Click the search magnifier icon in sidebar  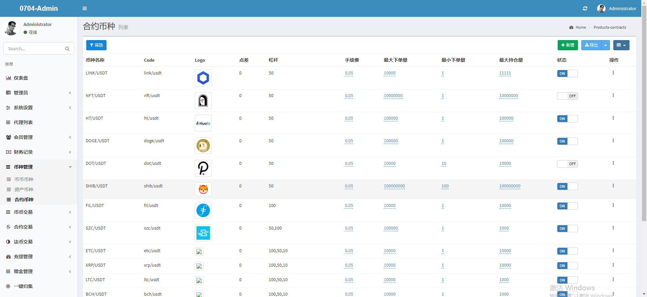(x=67, y=49)
